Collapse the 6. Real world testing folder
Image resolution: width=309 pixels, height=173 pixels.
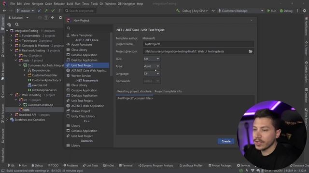point(11,50)
